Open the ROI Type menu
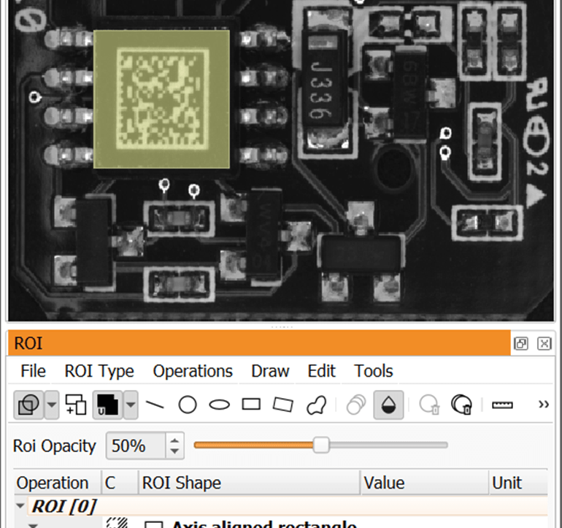 99,371
